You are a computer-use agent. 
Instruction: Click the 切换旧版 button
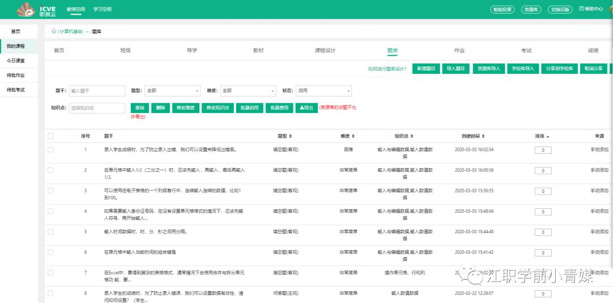tap(560, 10)
